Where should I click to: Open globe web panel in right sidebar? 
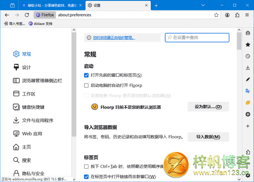[x=248, y=114]
